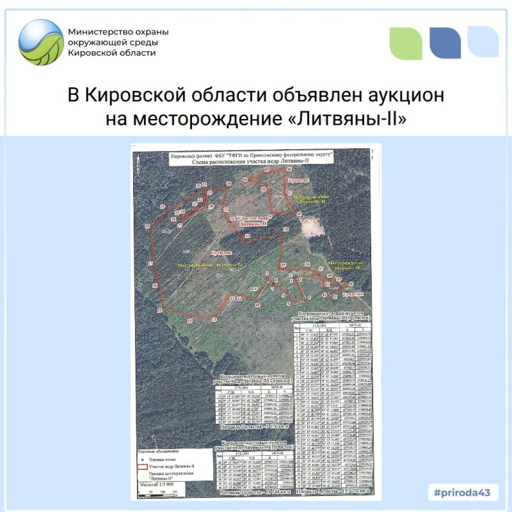
Task: Click the red «1участок» map label
Action: pos(221,253)
